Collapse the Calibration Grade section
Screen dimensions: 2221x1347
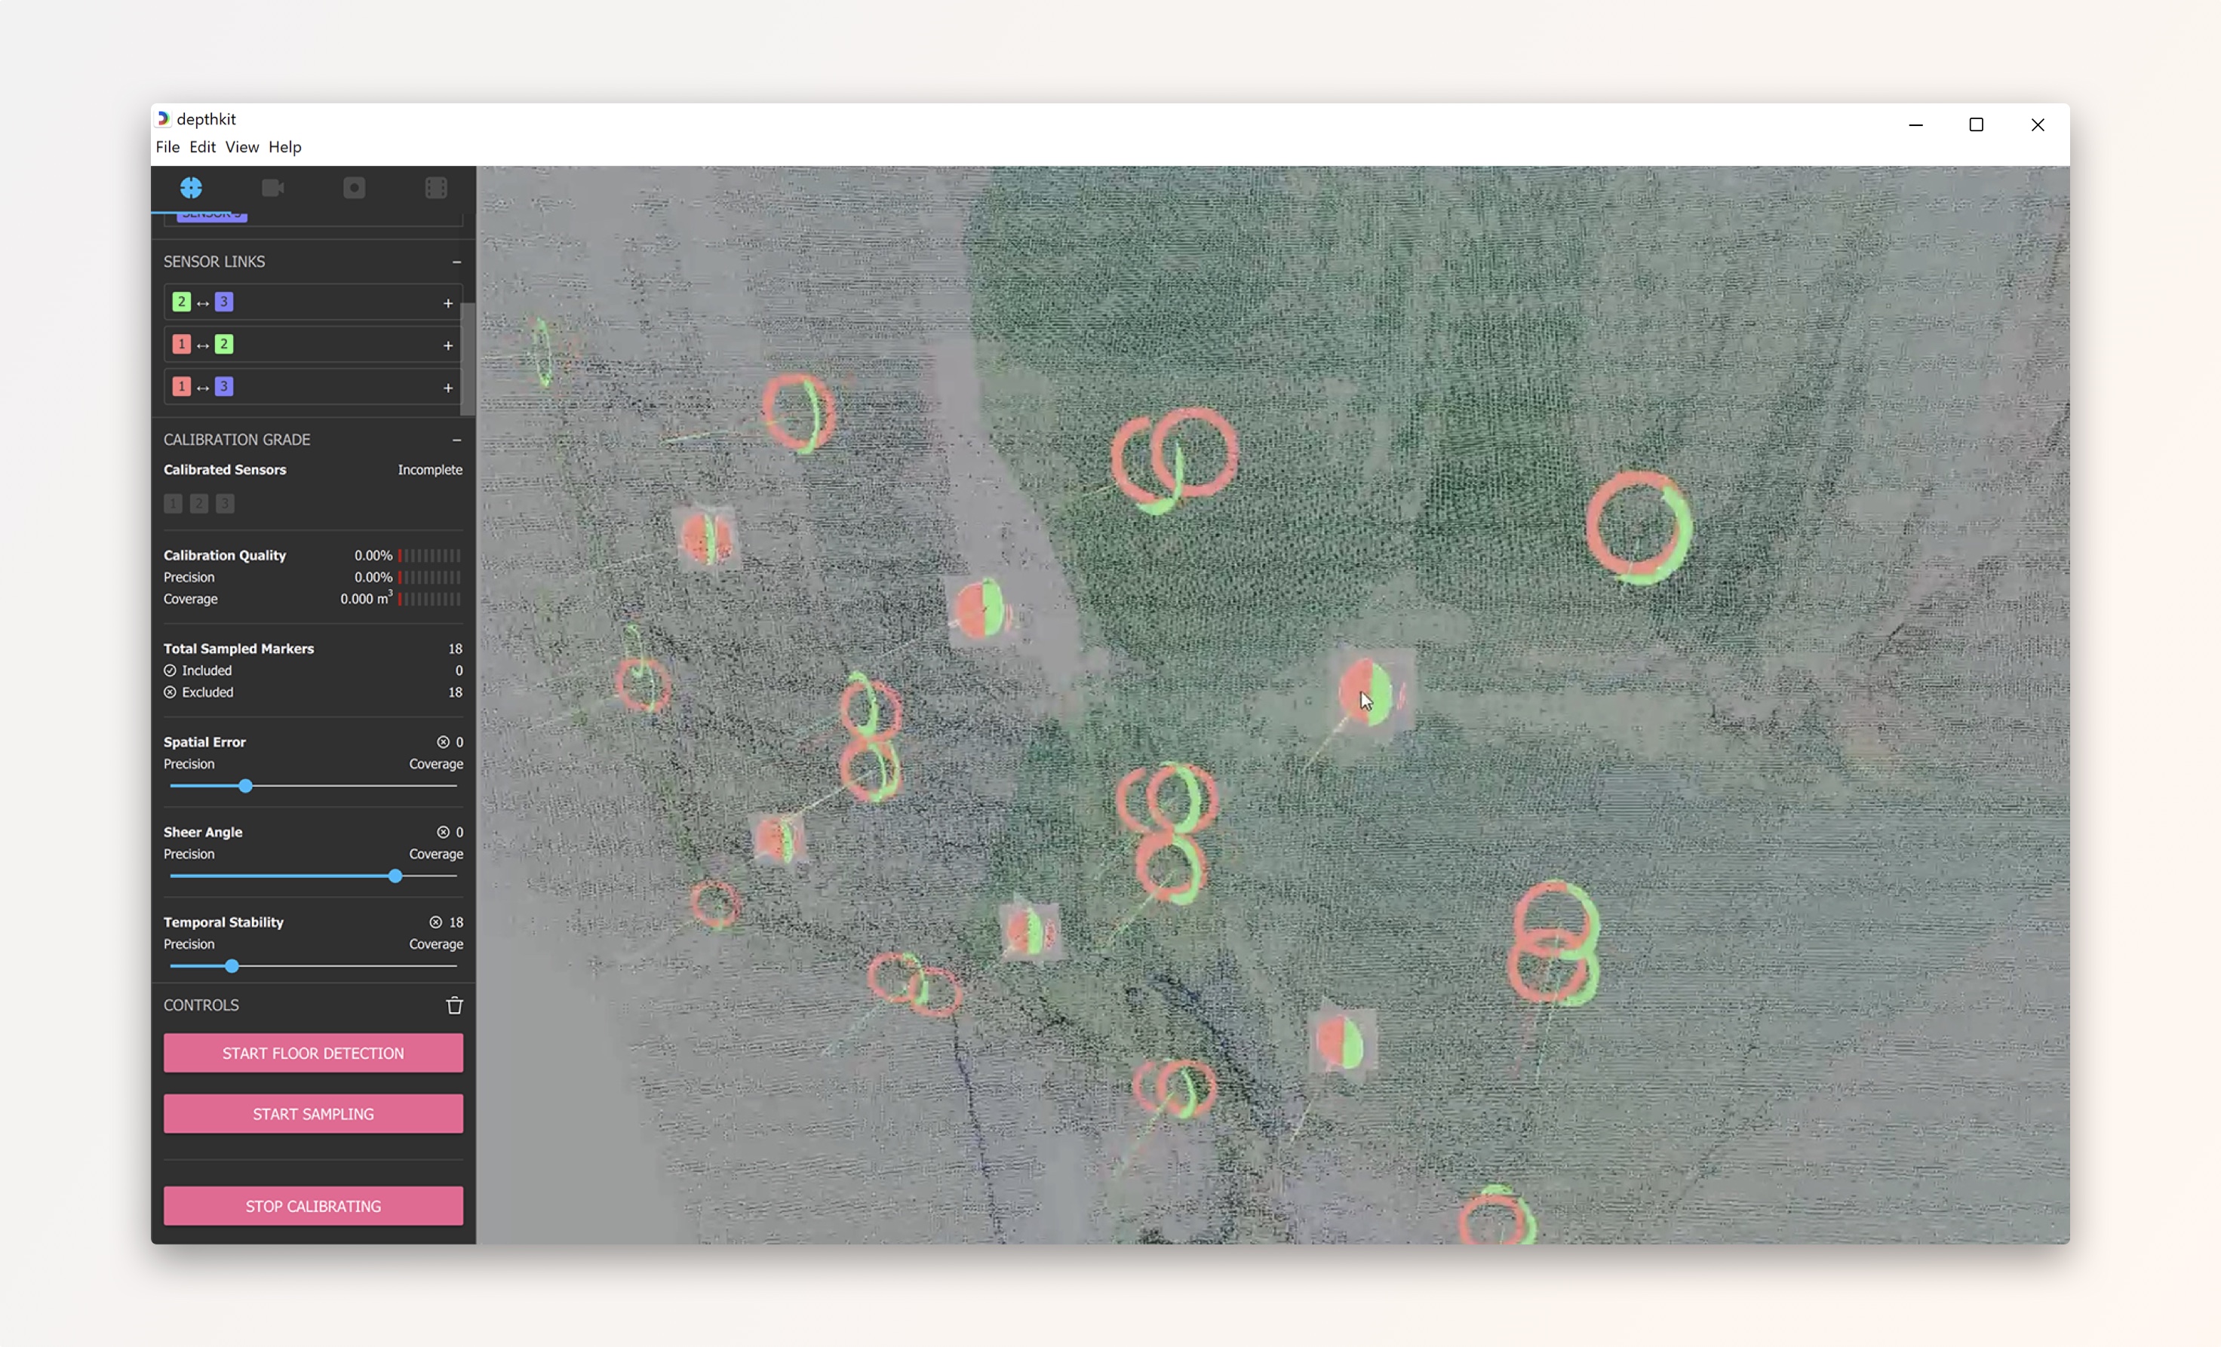coord(457,440)
